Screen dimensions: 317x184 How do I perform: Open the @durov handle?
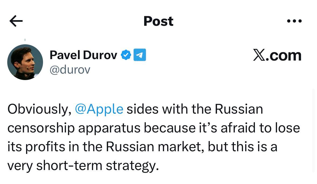[x=70, y=70]
